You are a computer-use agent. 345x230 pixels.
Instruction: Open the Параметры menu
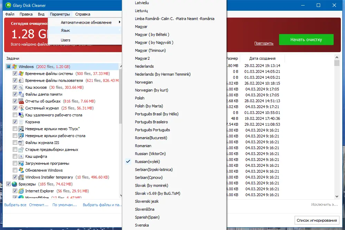[60, 14]
